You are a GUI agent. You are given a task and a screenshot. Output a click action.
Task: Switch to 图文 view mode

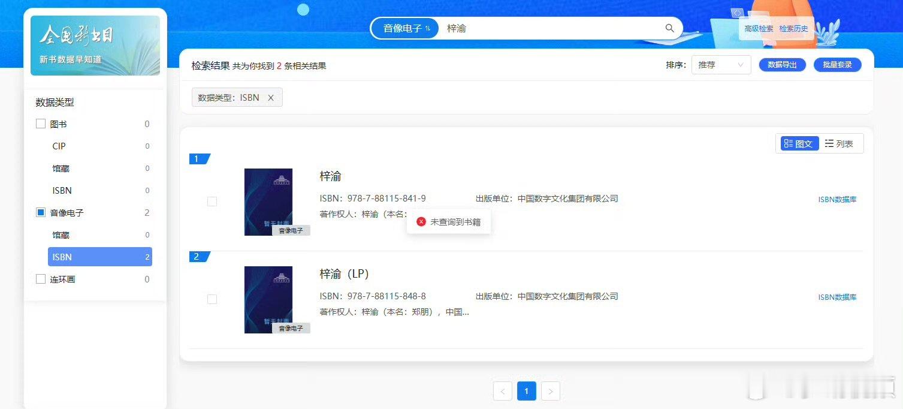click(799, 143)
